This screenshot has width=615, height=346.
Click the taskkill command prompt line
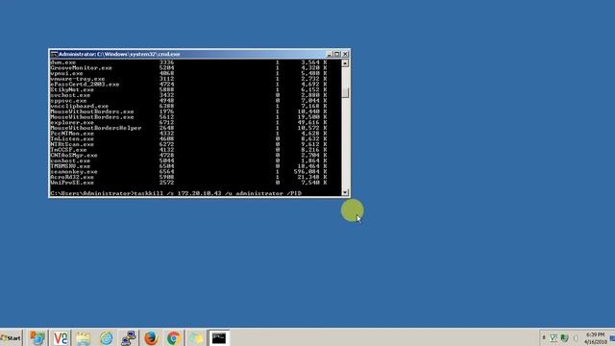176,193
